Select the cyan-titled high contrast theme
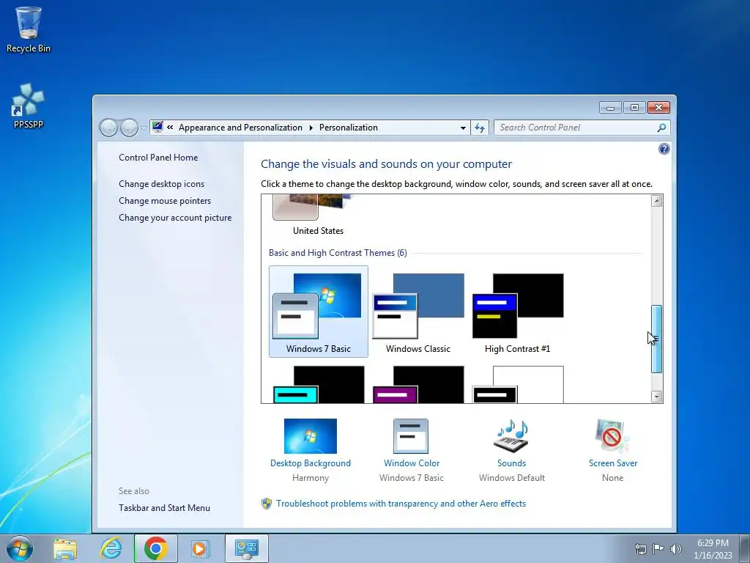 [319, 384]
